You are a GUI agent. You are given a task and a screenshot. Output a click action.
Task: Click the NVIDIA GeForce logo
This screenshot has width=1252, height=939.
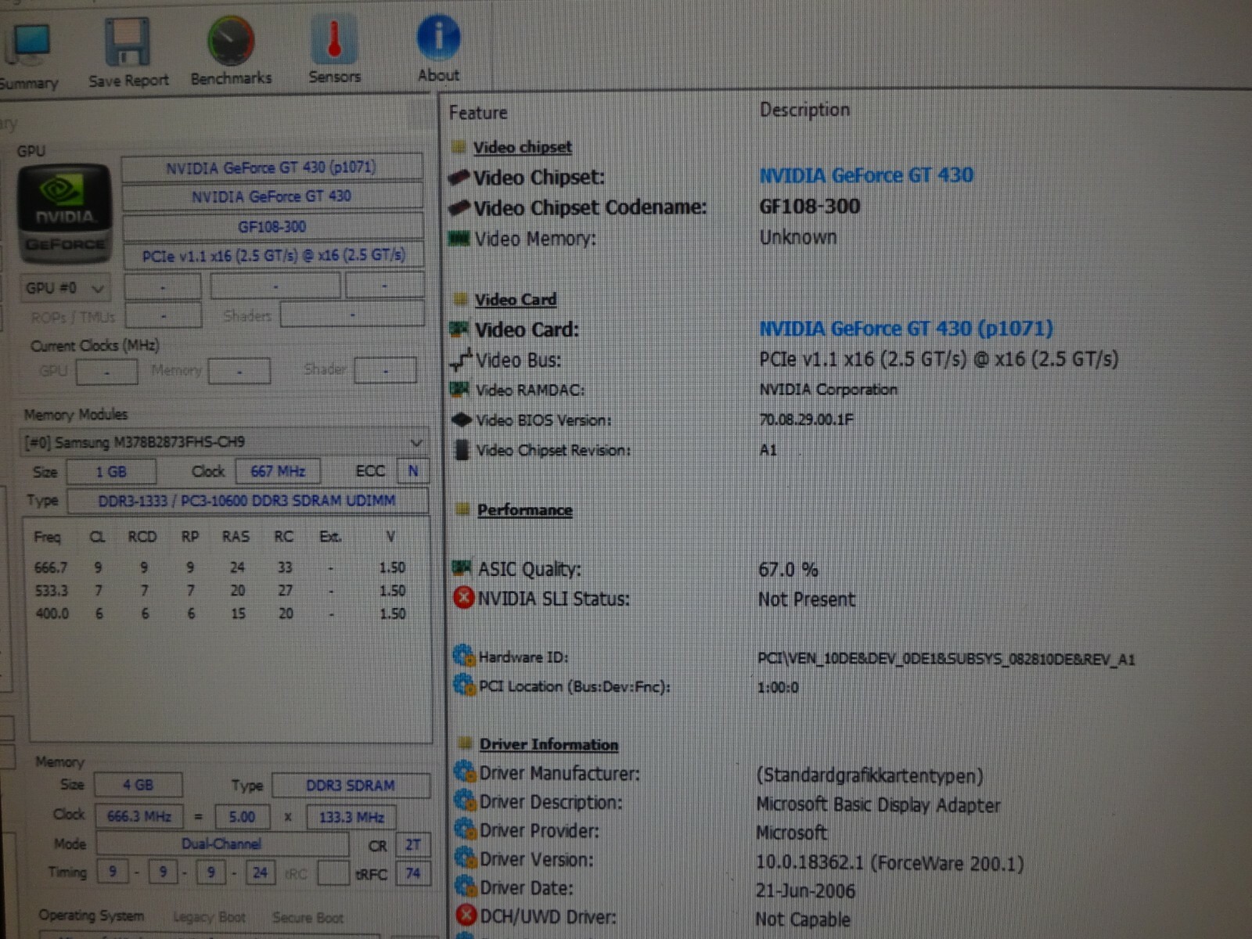coord(65,213)
